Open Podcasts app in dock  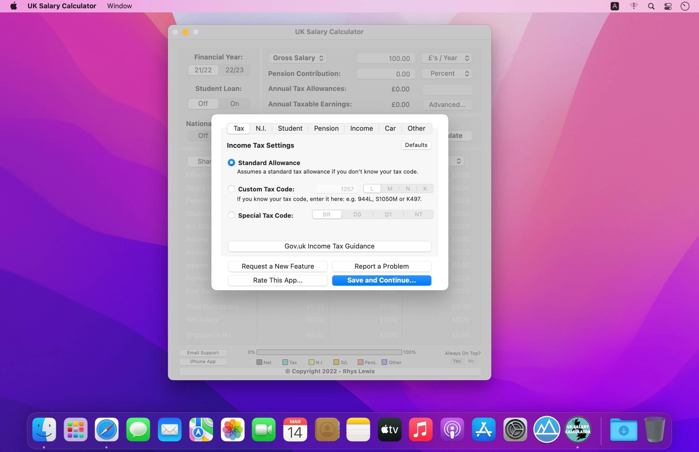[452, 429]
